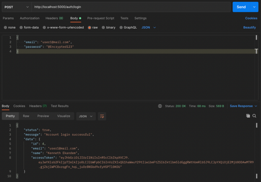Open the Pre-request Script tab
The height and width of the screenshot is (182, 261).
[101, 18]
